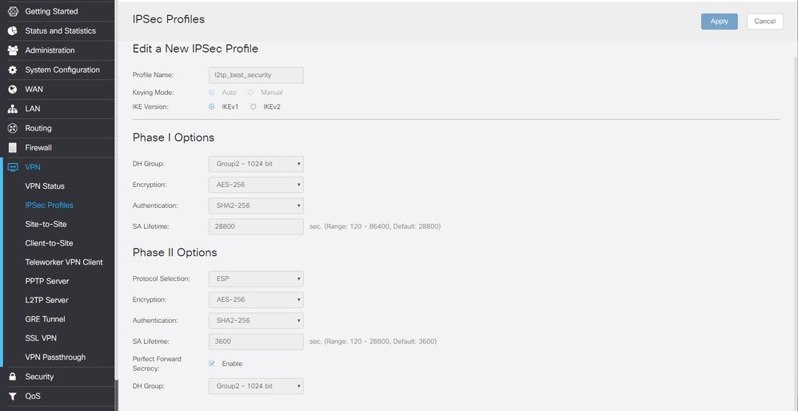
Task: Click the Getting Started globe icon
Action: click(x=12, y=11)
